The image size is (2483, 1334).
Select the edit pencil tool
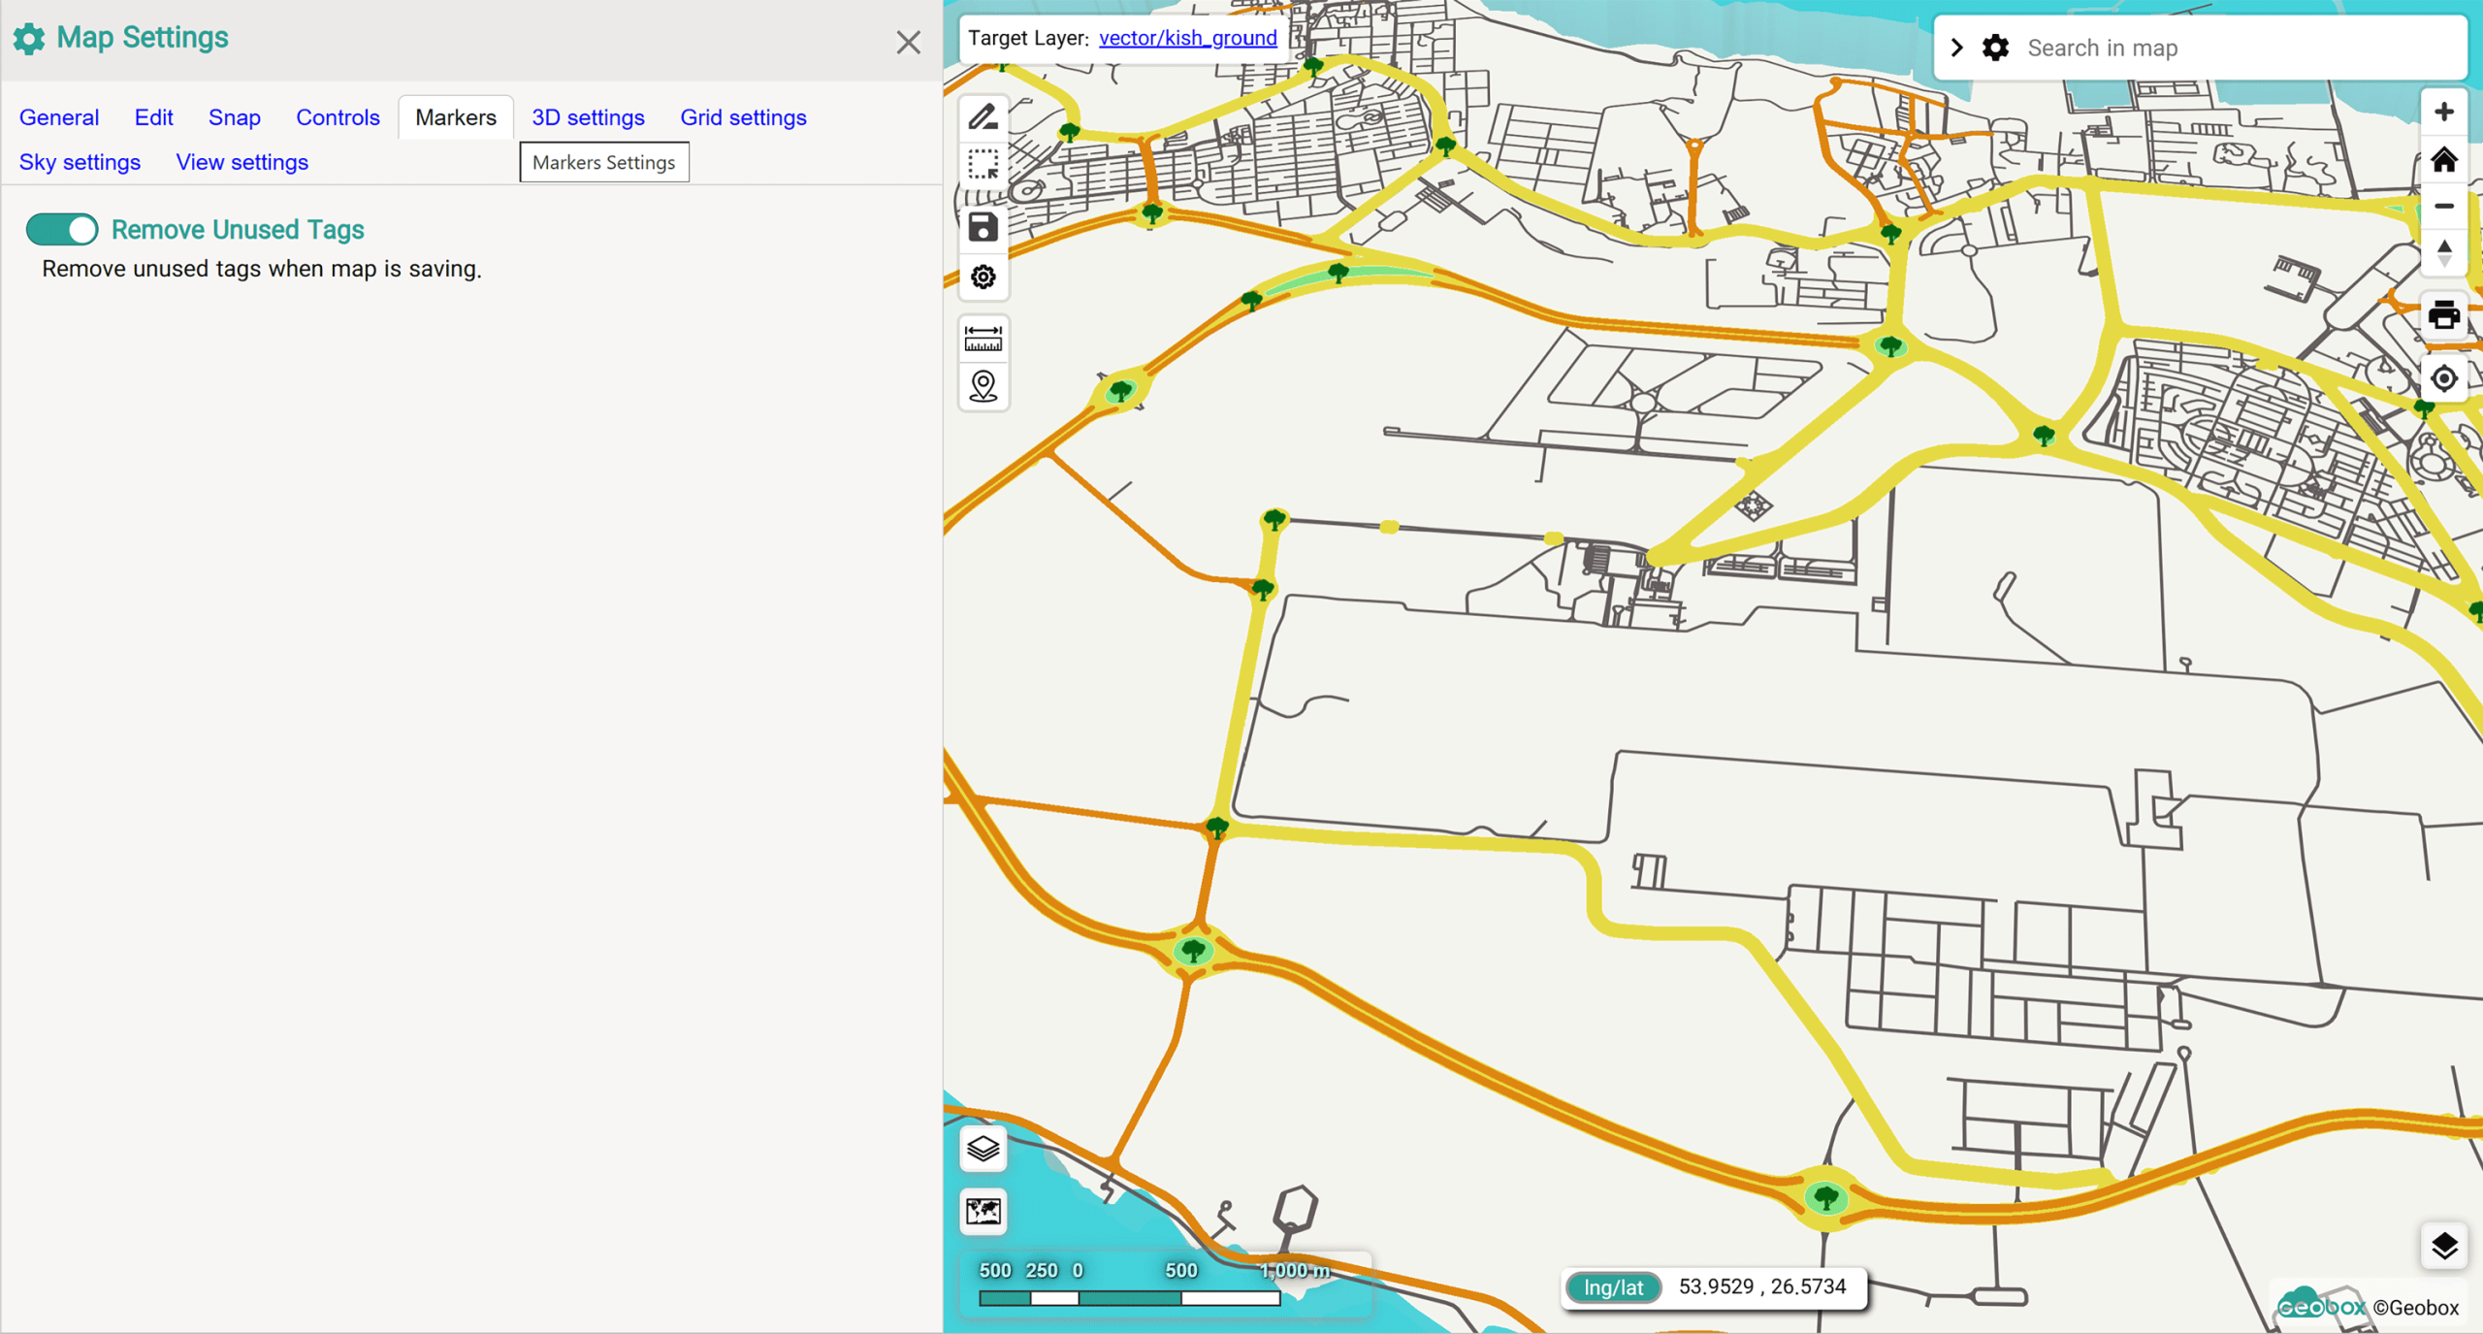983,117
